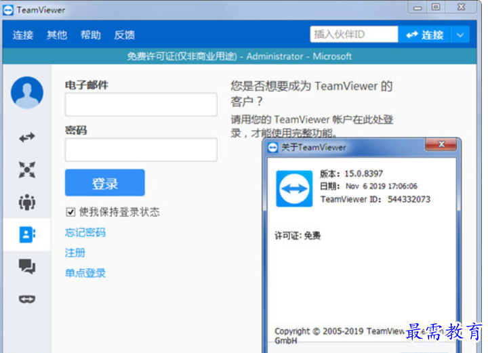Screen dimensions: 488x353
Task: Close the TeamViewer main window
Action: [461, 7]
